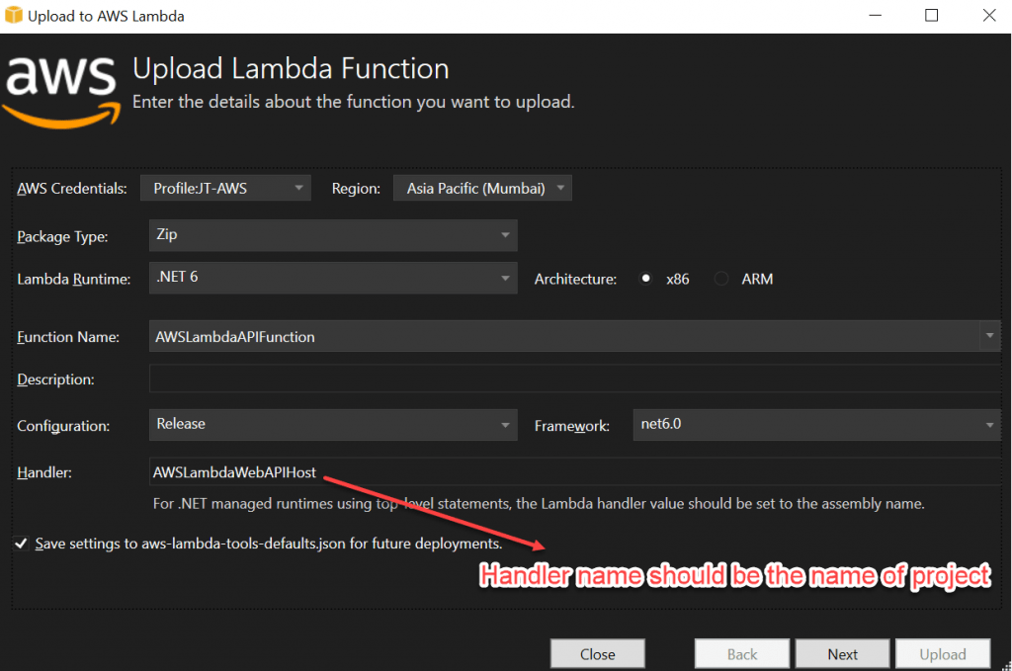Click the Next button
Viewport: 1012px width, 671px height.
[x=843, y=654]
